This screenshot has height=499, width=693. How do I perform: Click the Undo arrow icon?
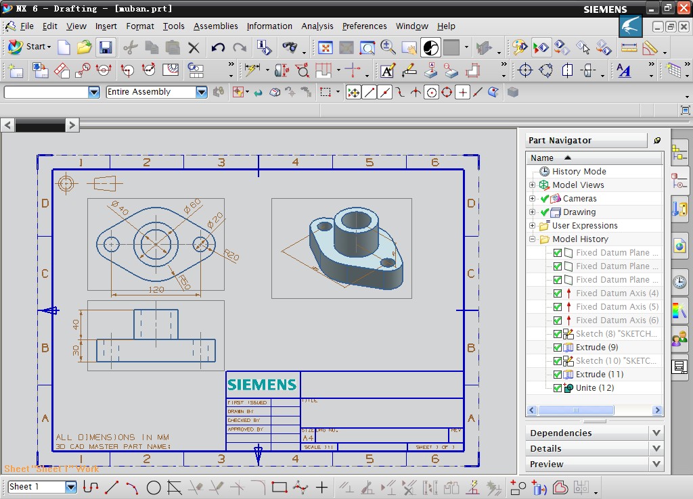click(218, 47)
